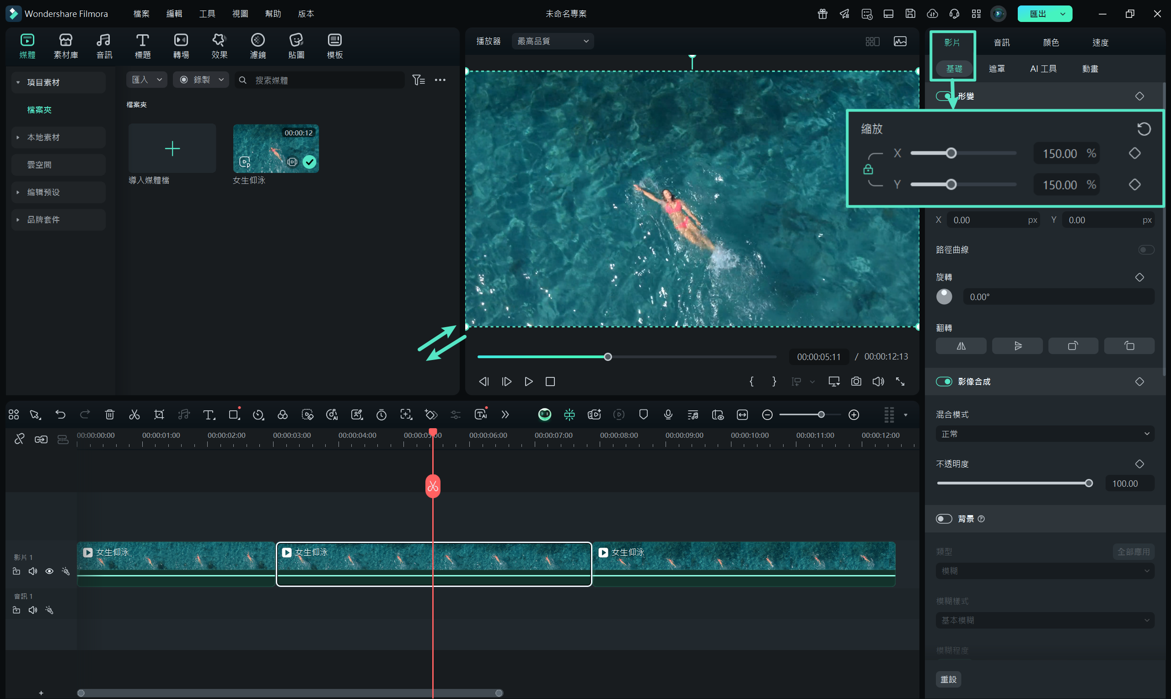Play the preview with the play button
The height and width of the screenshot is (699, 1171).
click(529, 382)
